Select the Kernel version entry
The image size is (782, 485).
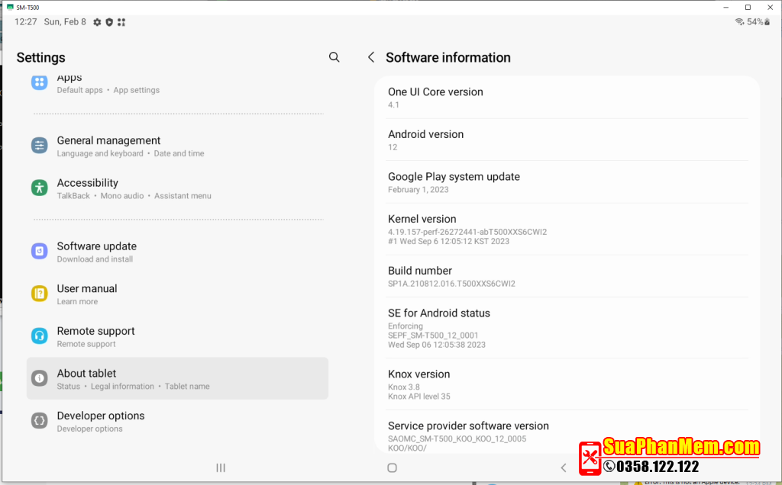(567, 229)
